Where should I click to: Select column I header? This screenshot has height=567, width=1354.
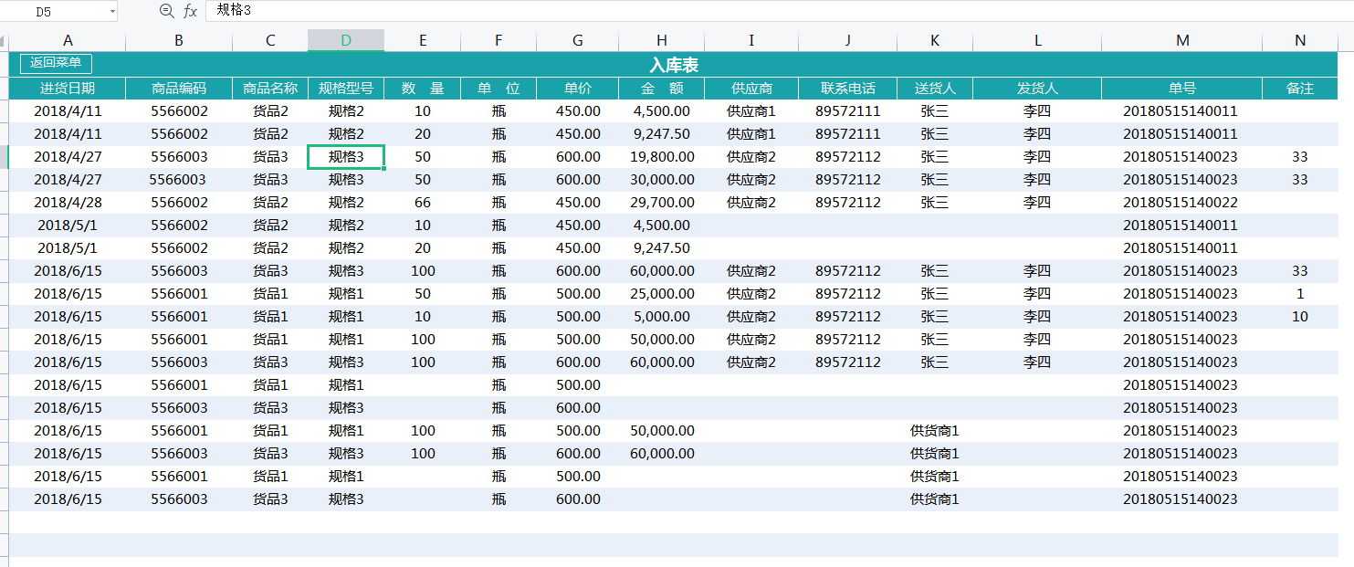pyautogui.click(x=751, y=40)
